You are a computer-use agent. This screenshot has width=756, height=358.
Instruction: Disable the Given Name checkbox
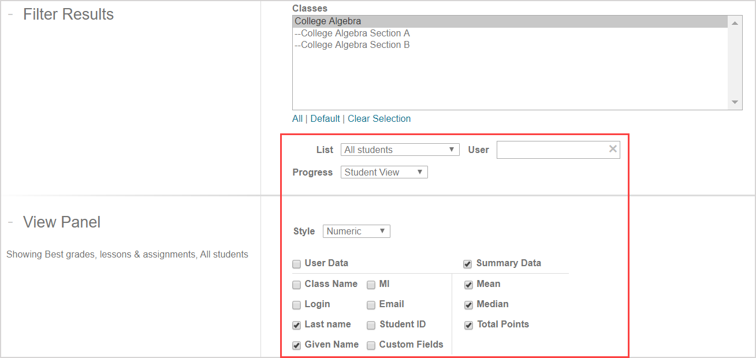click(x=296, y=345)
